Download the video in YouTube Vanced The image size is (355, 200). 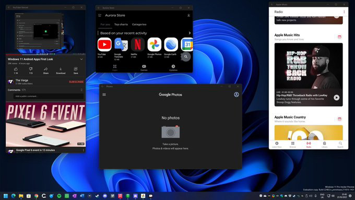point(61,70)
